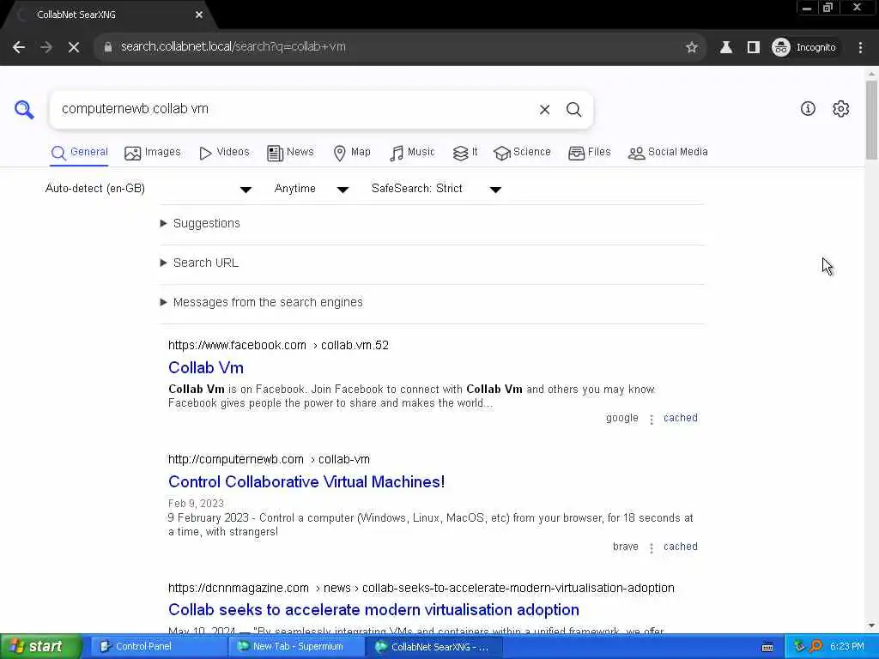Expand the Suggestions section
This screenshot has height=659, width=879.
coord(200,224)
